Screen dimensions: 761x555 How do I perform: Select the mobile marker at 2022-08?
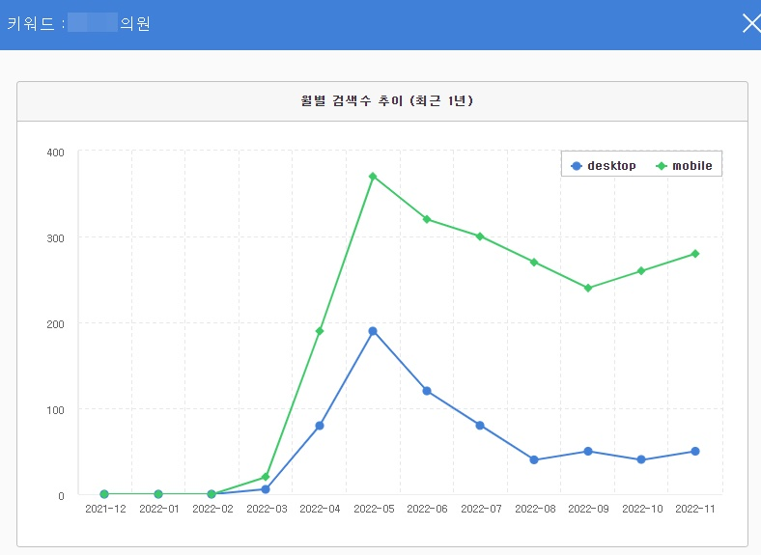point(533,263)
